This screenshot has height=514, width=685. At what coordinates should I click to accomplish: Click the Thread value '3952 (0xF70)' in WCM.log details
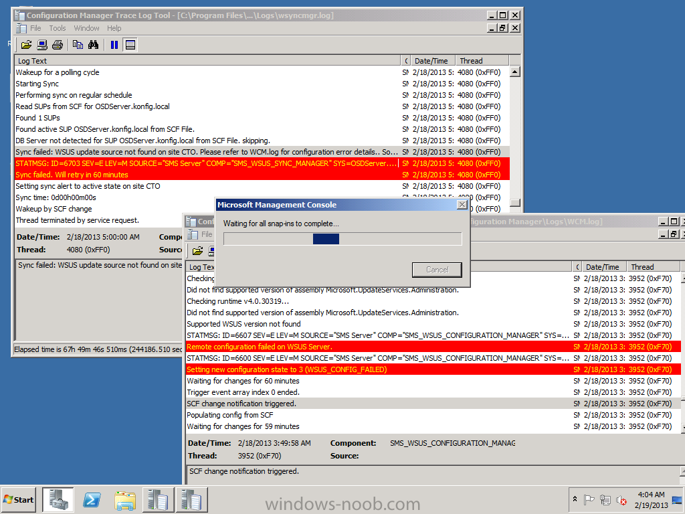(260, 456)
